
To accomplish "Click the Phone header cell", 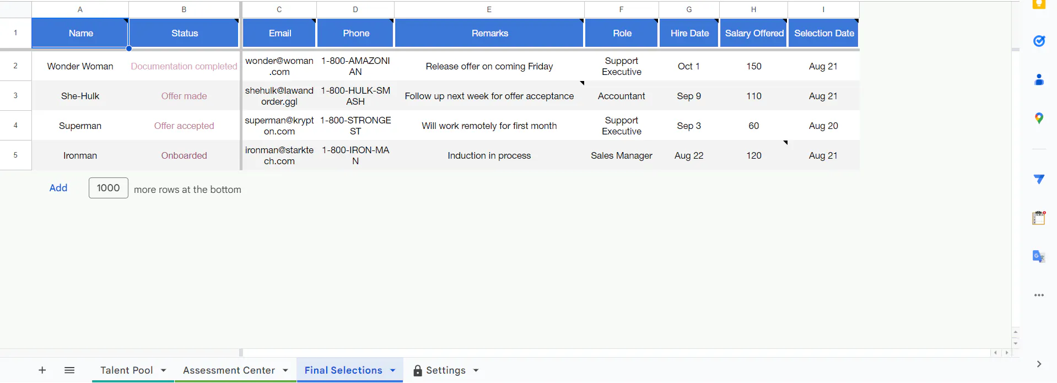I will 355,33.
